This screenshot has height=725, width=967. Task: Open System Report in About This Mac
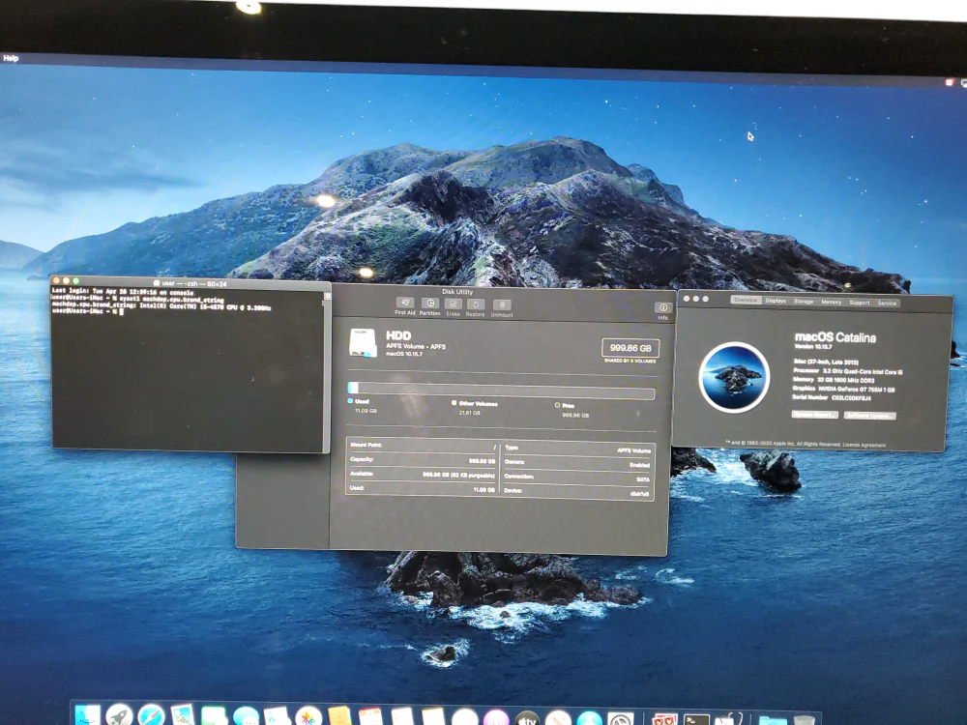(814, 415)
